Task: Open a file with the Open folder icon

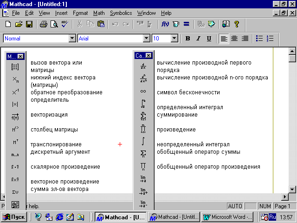Action: 19,24
